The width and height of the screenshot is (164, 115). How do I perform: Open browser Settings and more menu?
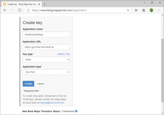159,10
